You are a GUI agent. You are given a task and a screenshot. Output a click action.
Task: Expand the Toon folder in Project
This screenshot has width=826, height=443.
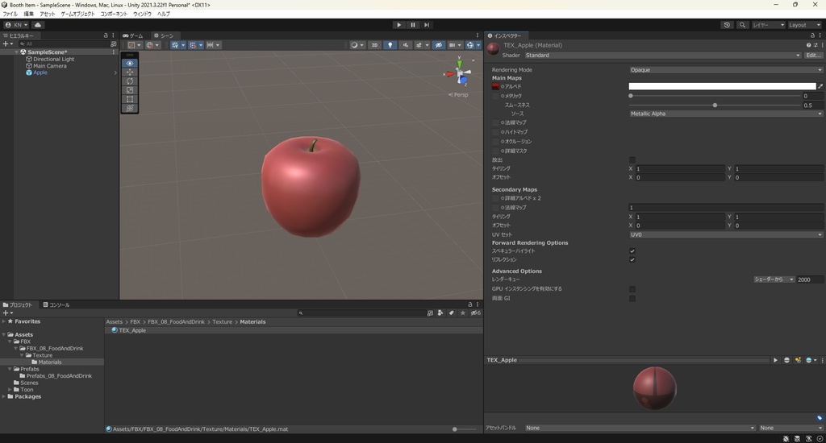point(10,390)
